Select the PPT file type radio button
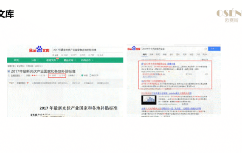 click(72, 55)
